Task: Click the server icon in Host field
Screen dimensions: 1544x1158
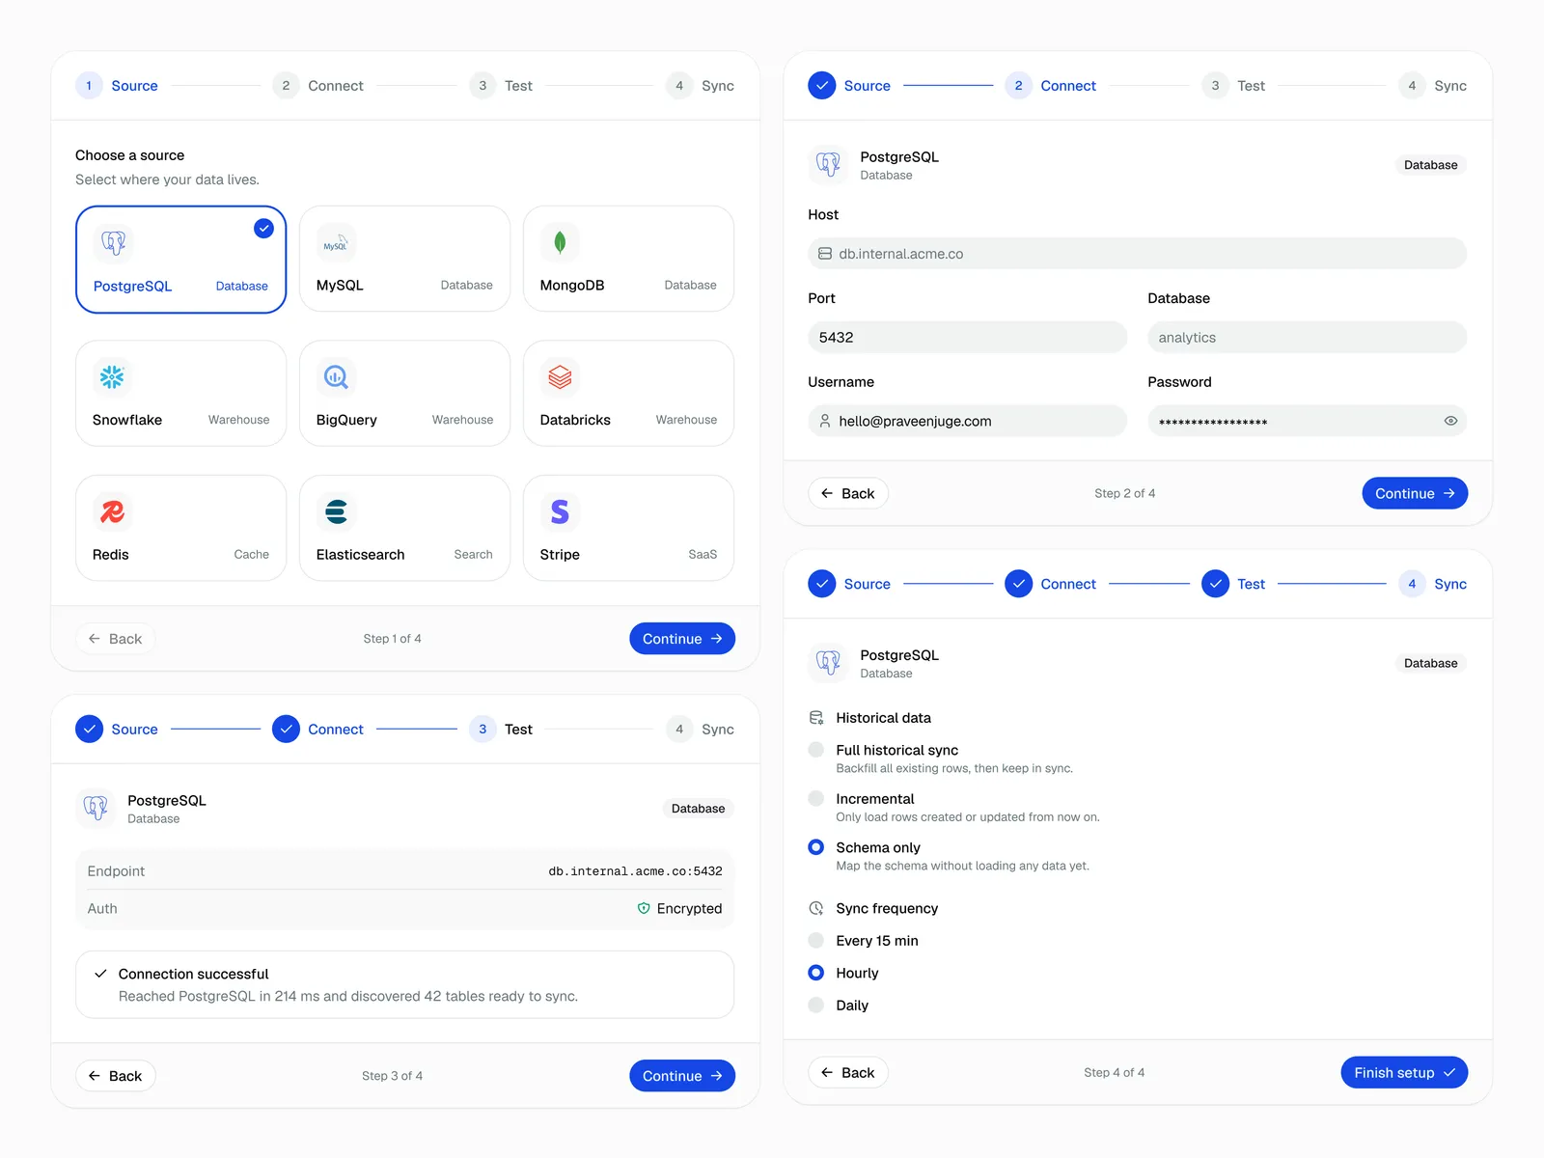Action: pyautogui.click(x=825, y=254)
